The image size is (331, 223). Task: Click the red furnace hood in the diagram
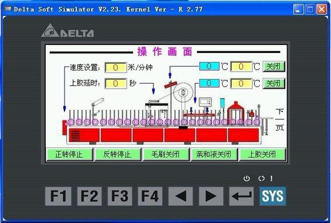[x=236, y=113]
